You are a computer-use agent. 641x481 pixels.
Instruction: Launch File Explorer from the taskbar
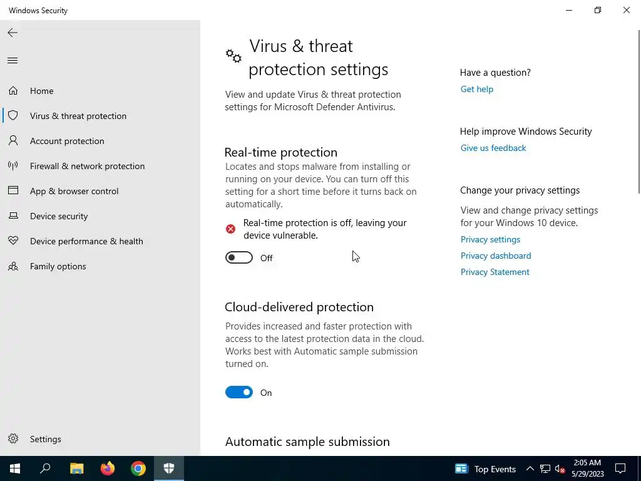pos(76,468)
